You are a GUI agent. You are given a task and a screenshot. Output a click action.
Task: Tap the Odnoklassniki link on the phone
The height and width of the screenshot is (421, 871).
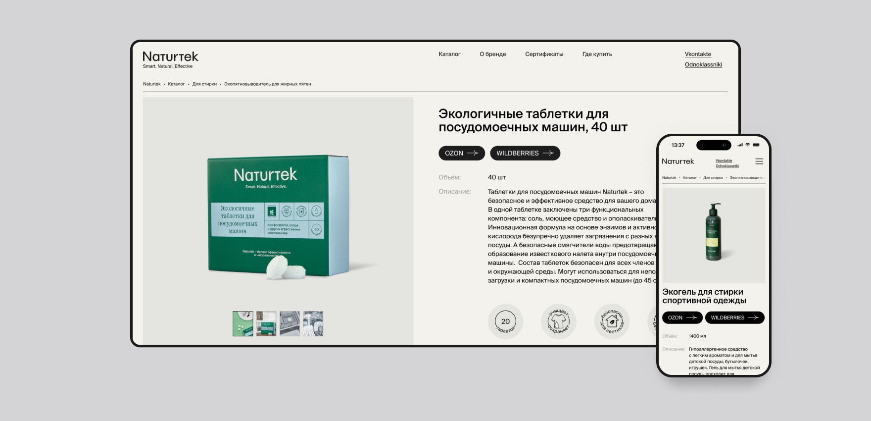[727, 166]
